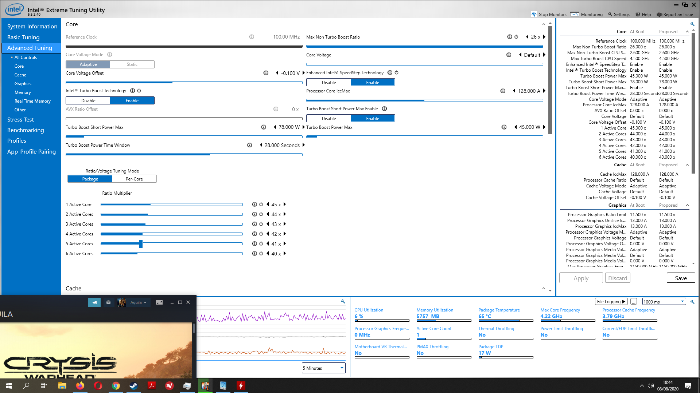Click info icon for Processor Core IccMax

click(503, 91)
